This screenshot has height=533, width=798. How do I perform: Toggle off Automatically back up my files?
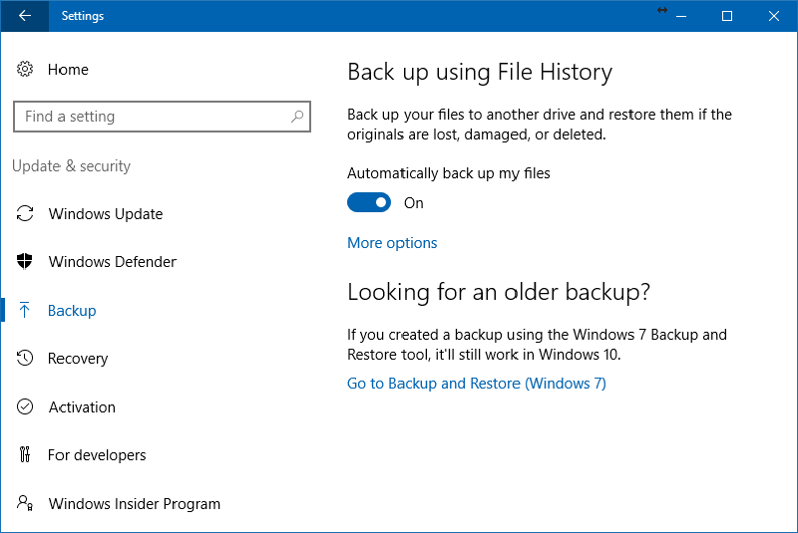pyautogui.click(x=369, y=203)
